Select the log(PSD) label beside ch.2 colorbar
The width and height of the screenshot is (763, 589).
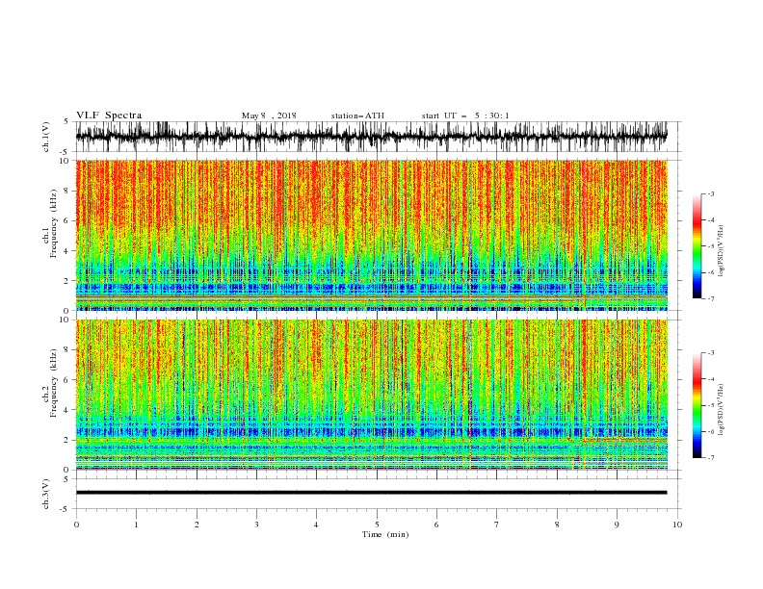(x=721, y=410)
